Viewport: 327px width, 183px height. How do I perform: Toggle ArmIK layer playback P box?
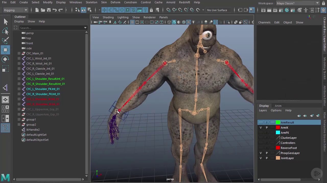[x=267, y=128]
